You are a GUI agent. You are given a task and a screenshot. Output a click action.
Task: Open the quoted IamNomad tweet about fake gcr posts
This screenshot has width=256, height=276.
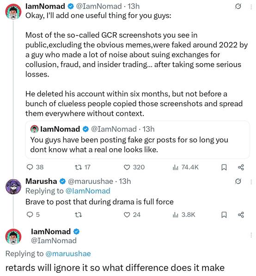(x=137, y=140)
